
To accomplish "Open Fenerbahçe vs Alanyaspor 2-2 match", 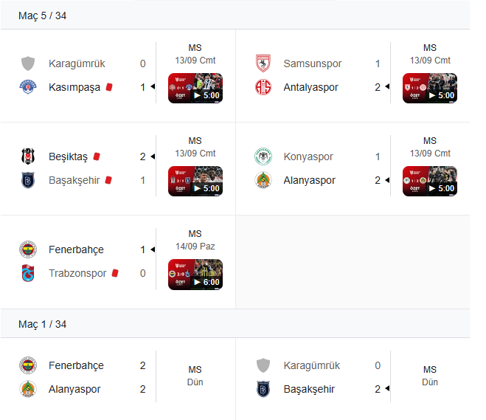I will point(118,377).
